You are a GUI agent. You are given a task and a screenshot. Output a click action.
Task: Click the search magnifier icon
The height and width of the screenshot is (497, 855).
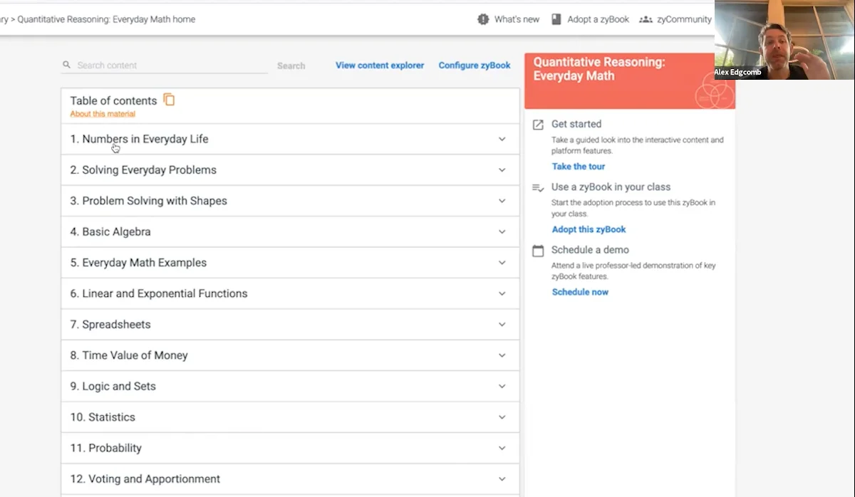(67, 65)
